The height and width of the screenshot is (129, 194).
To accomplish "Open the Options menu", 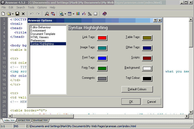I will click(42, 7).
